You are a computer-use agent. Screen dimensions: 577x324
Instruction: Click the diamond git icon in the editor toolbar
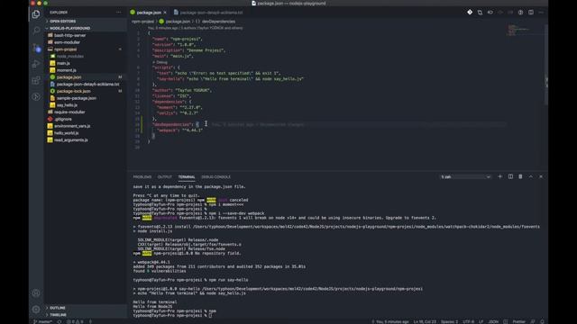(470, 12)
